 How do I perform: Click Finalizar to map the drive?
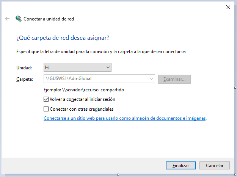pyautogui.click(x=181, y=166)
